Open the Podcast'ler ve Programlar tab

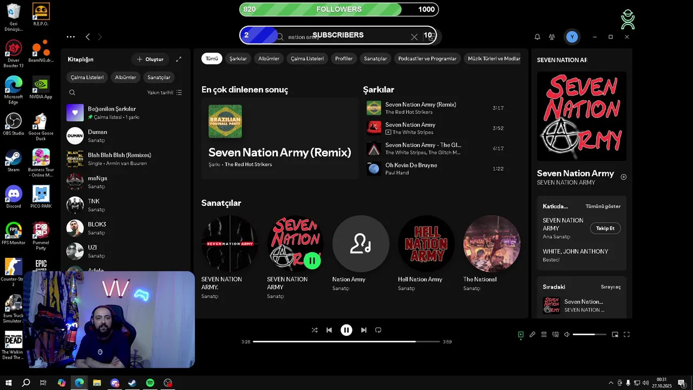427,58
